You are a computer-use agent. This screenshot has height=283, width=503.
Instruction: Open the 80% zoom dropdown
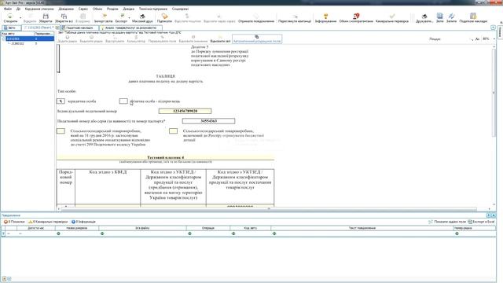(x=494, y=39)
